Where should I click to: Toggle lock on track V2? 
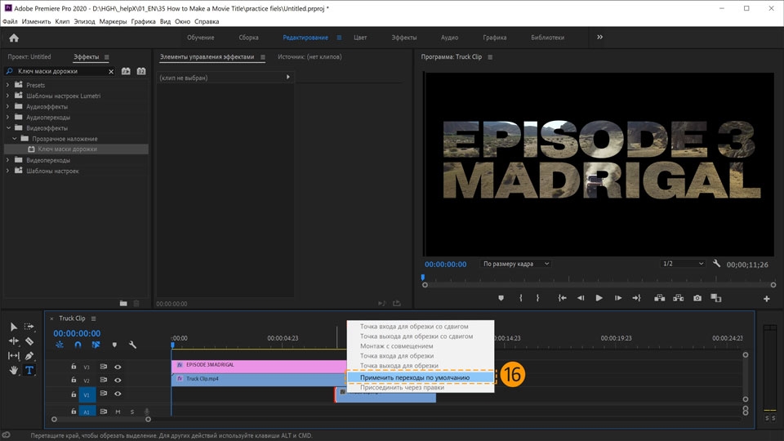pos(73,380)
